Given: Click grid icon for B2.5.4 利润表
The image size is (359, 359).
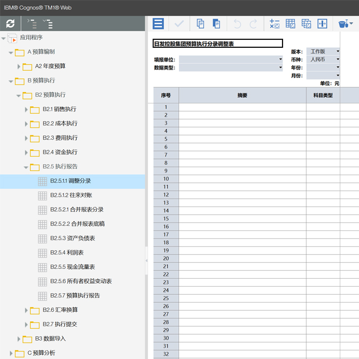Looking at the screenshot, I should pyautogui.click(x=42, y=253).
